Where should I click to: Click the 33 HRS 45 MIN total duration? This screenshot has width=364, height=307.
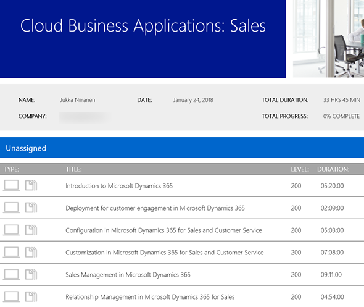click(342, 100)
